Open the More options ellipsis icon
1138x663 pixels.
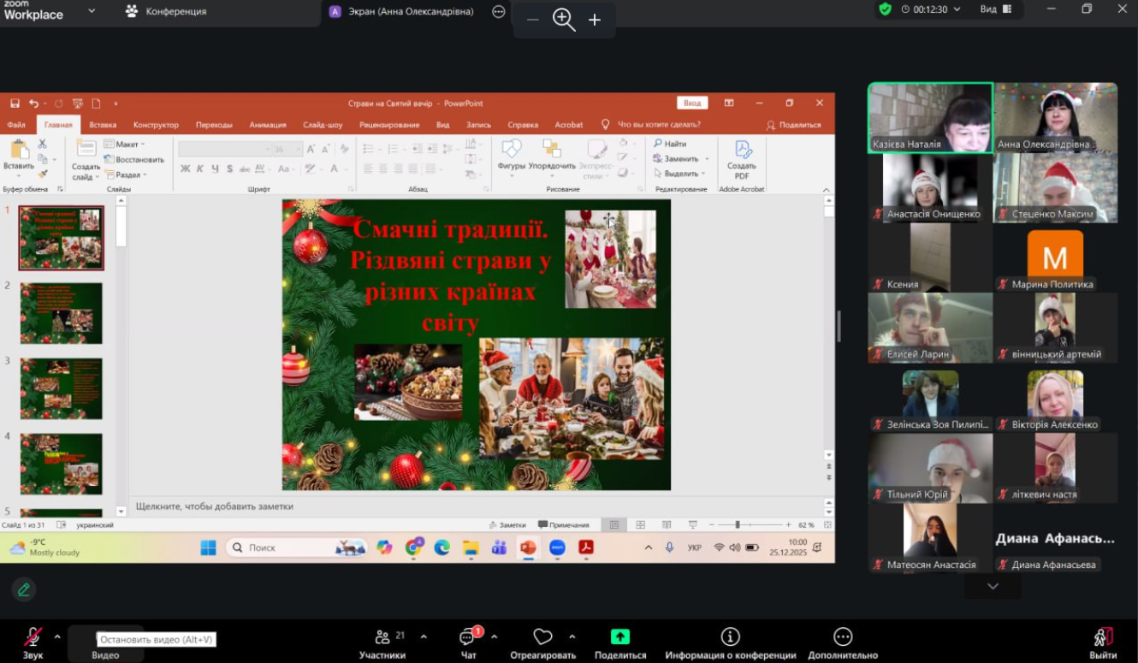842,637
